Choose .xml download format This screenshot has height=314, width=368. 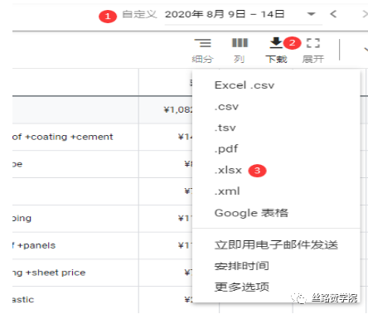(x=227, y=191)
